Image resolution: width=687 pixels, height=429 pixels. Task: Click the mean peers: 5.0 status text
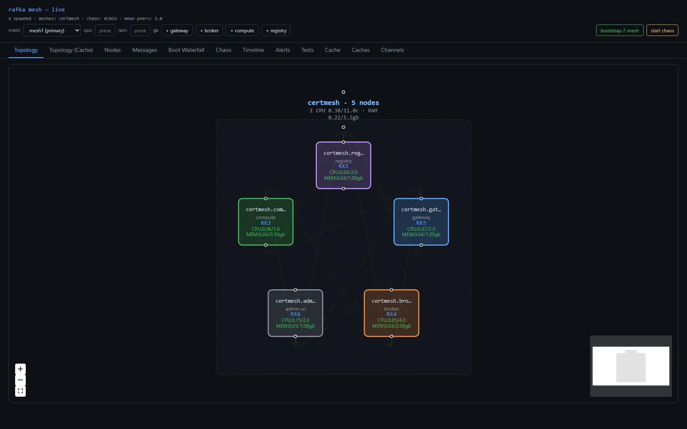(143, 19)
